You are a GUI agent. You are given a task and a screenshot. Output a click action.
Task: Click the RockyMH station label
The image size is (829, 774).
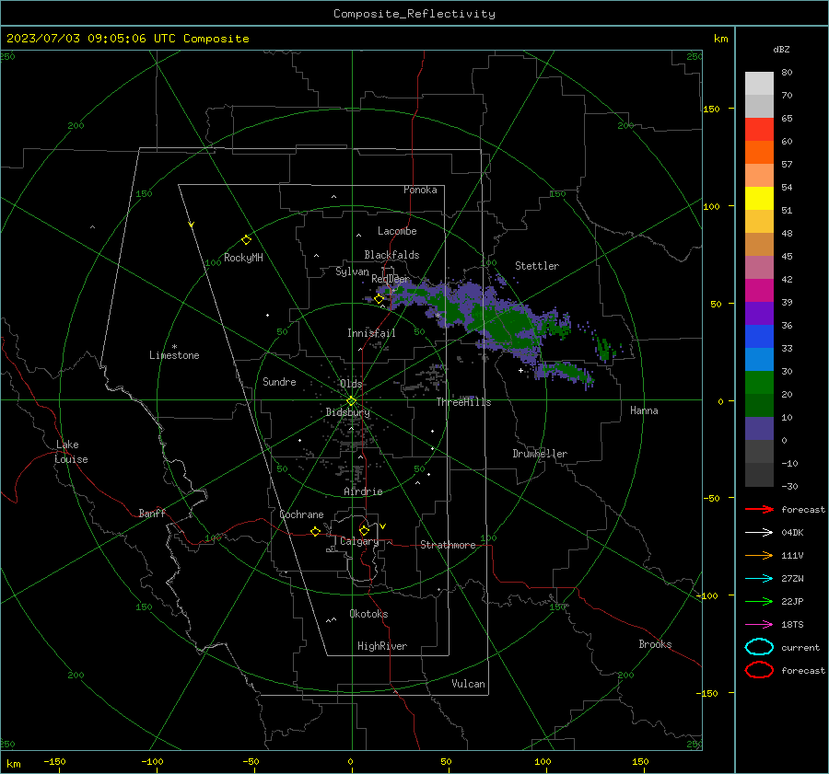pyautogui.click(x=243, y=258)
